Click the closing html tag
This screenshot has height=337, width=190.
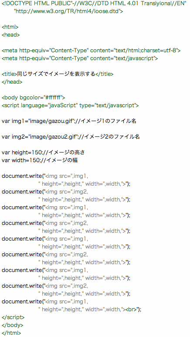(11, 333)
